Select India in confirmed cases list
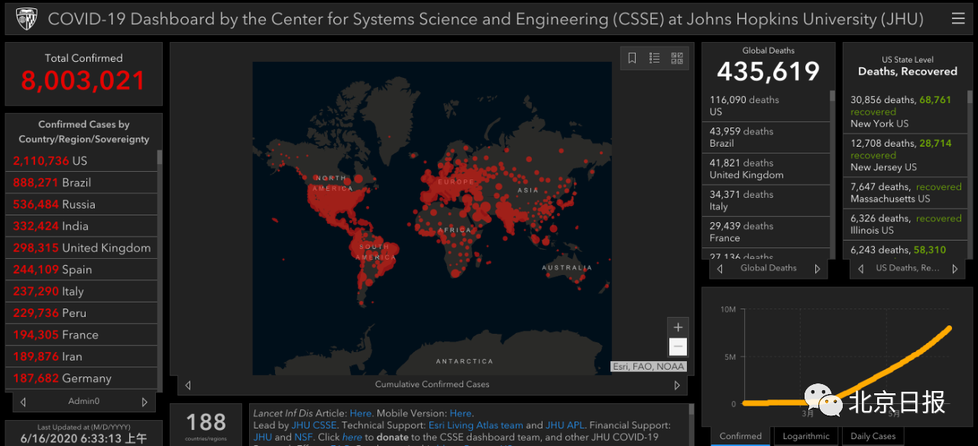This screenshot has height=446, width=978. click(x=82, y=226)
